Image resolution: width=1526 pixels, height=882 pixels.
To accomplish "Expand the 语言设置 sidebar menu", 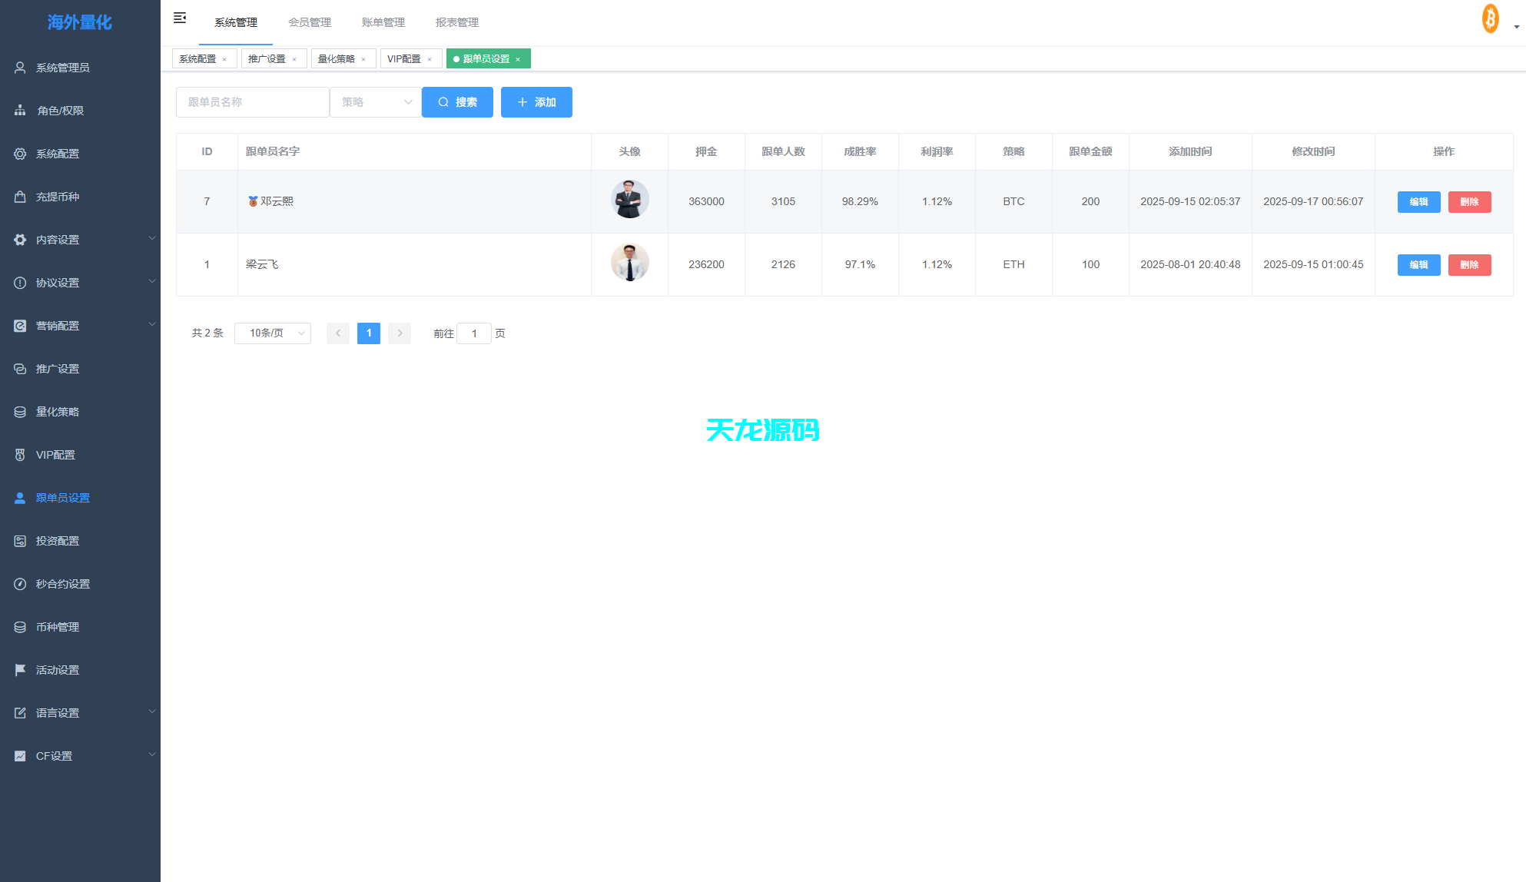I will click(x=56, y=712).
